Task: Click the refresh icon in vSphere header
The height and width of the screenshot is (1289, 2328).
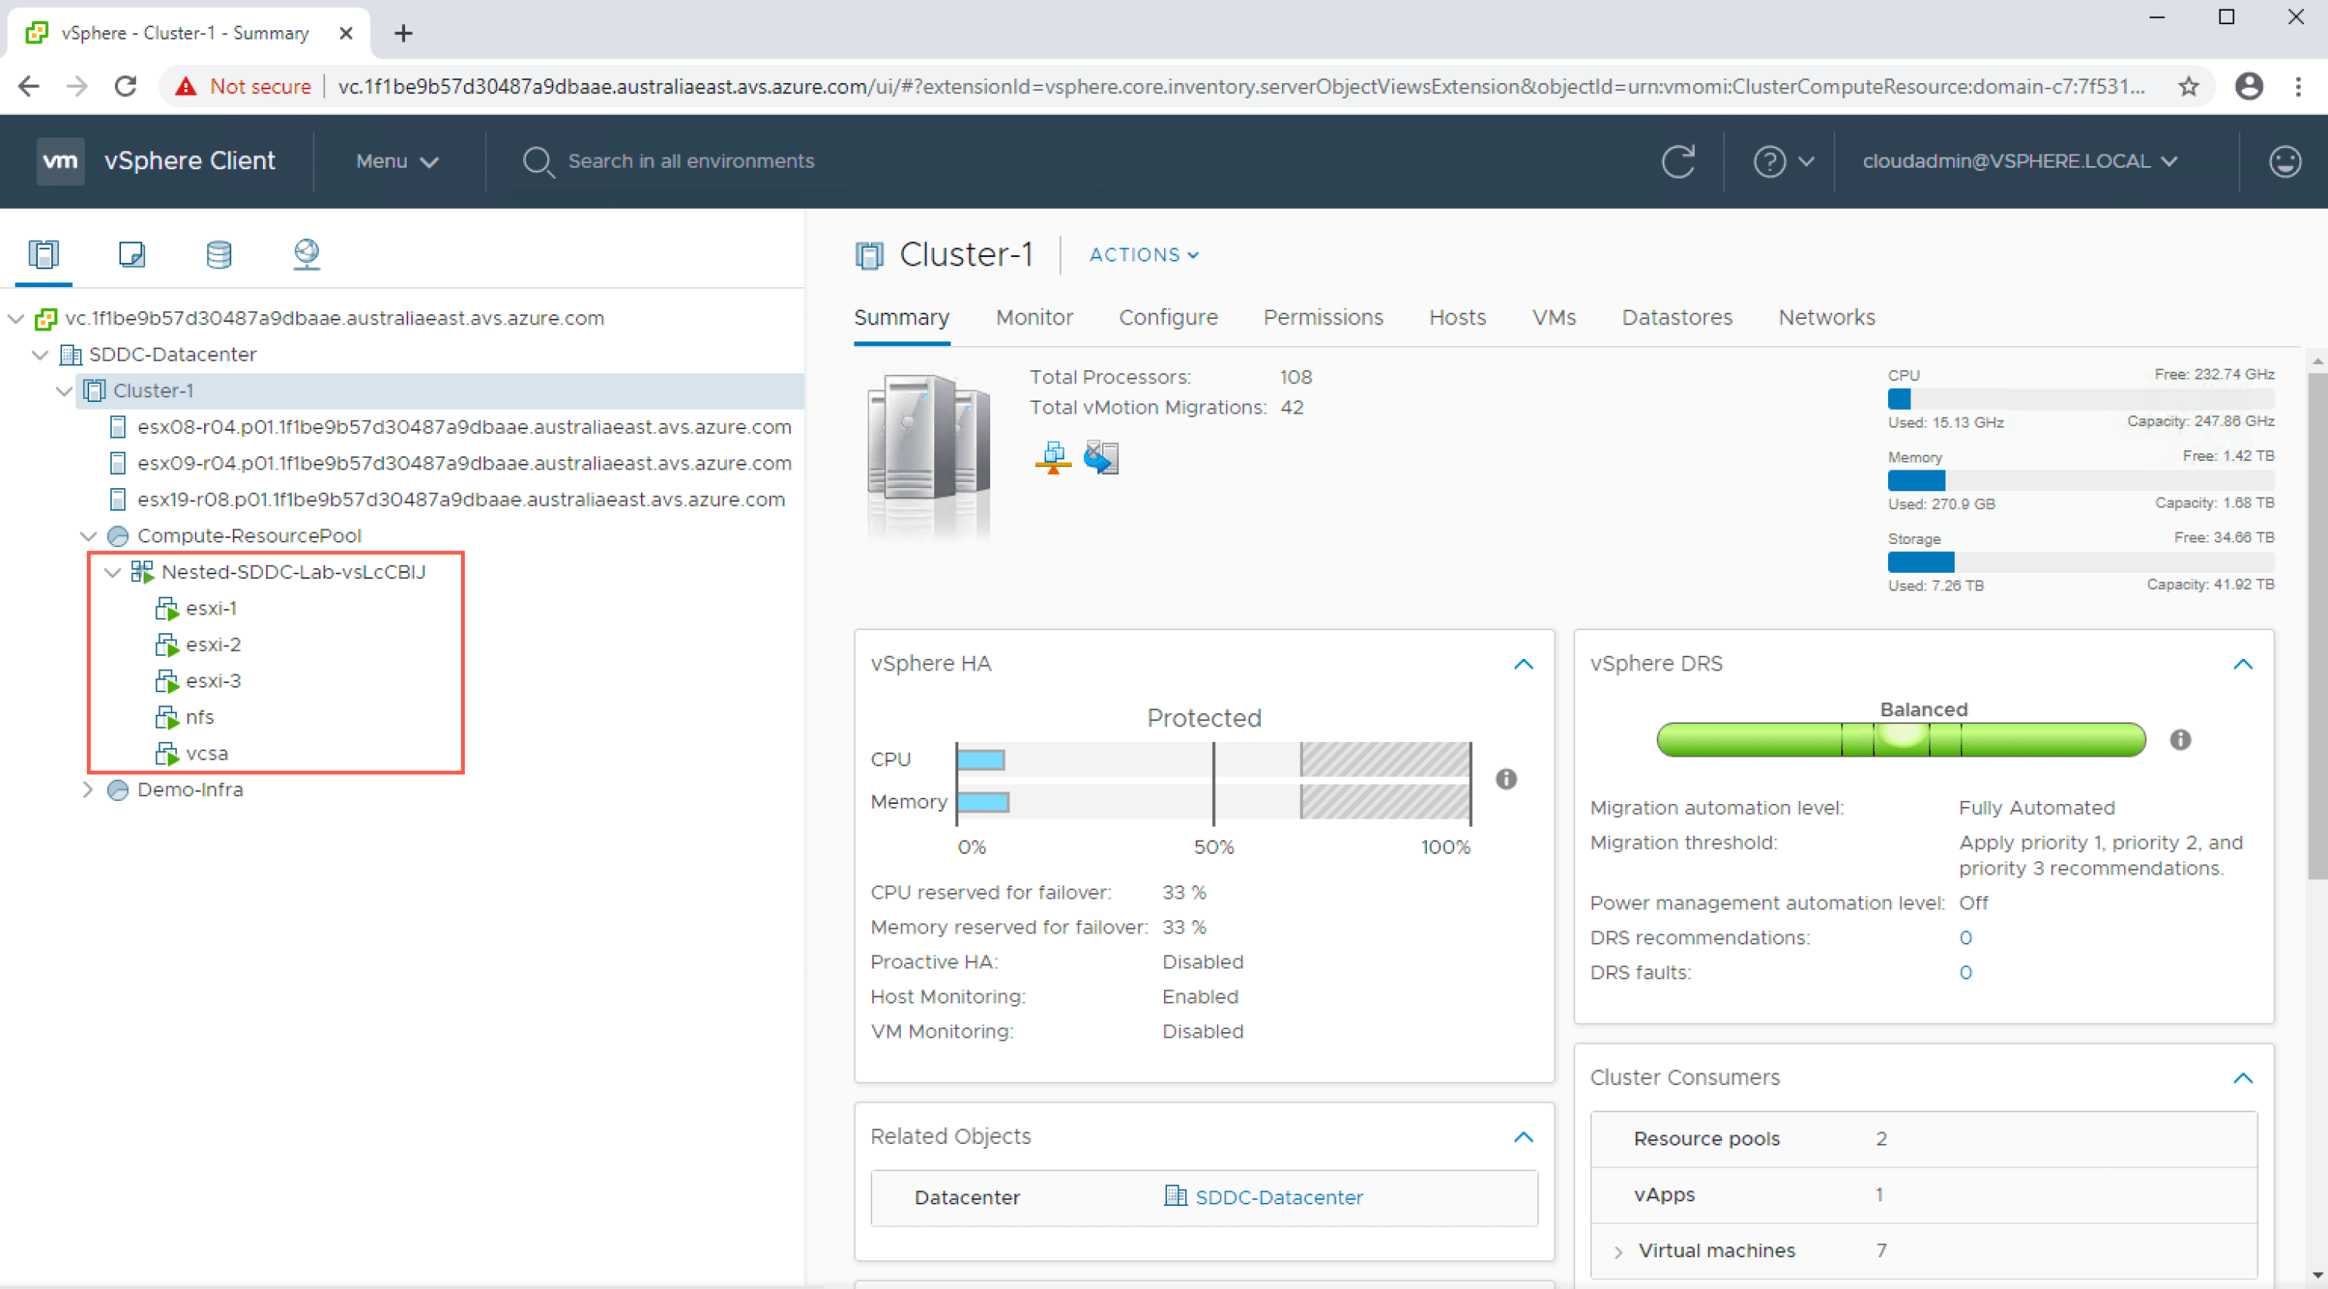Action: coord(1677,161)
